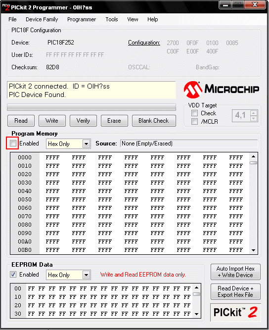The width and height of the screenshot is (269, 330).
Task: Open the Help menu
Action: pyautogui.click(x=153, y=19)
